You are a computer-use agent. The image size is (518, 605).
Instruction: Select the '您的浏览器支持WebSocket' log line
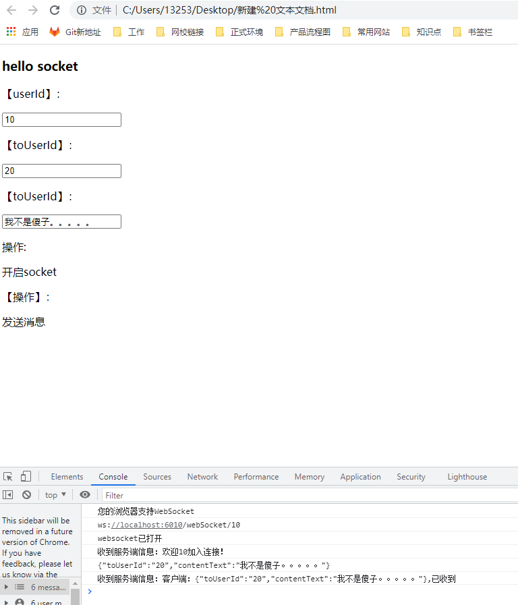(x=146, y=511)
